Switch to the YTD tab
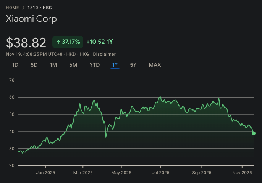Viewport: 262px width, 183px height. coord(94,65)
